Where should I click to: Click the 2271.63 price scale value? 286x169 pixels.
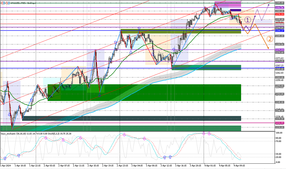point(280,58)
